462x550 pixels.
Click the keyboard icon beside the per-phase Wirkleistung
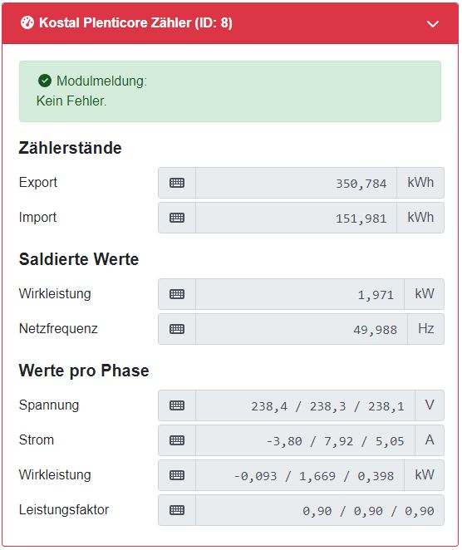tap(177, 475)
